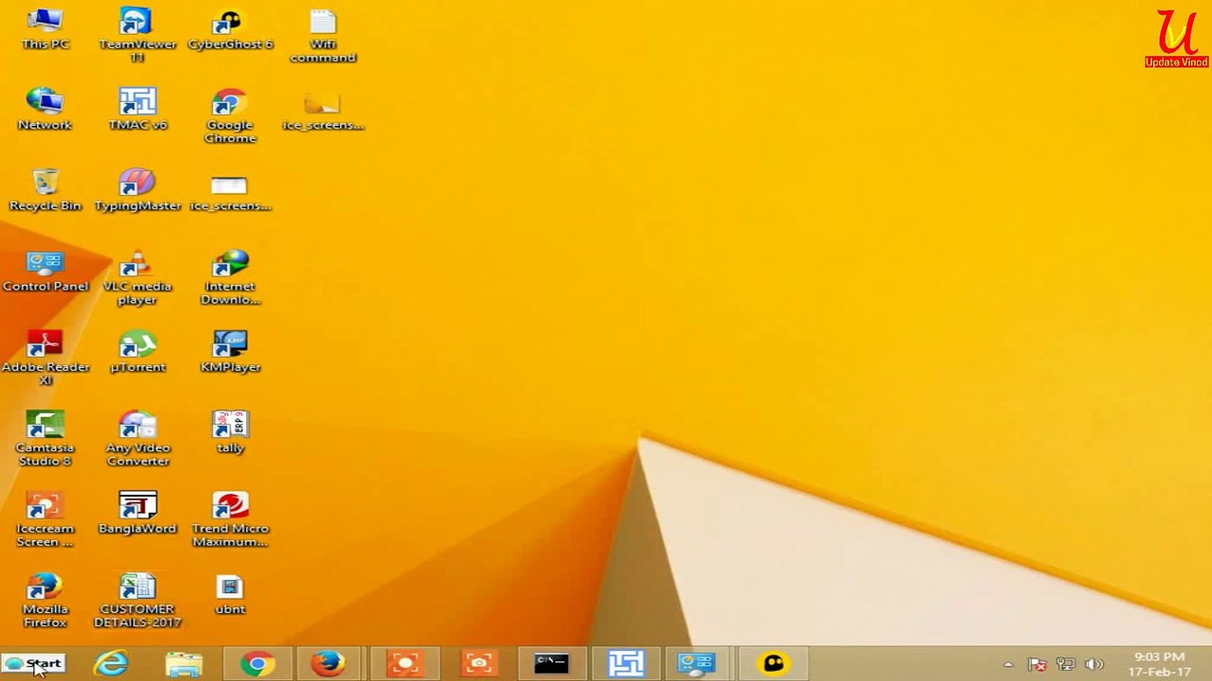Image resolution: width=1212 pixels, height=681 pixels.
Task: Switch to TMAC maze icon on taskbar
Action: (625, 664)
